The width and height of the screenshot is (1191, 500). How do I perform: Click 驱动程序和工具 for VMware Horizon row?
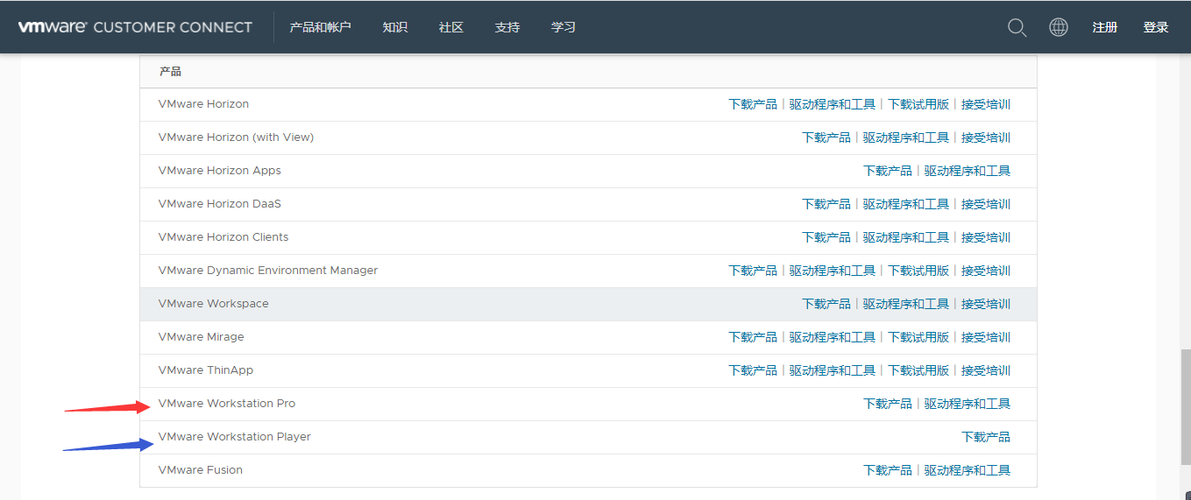(833, 104)
